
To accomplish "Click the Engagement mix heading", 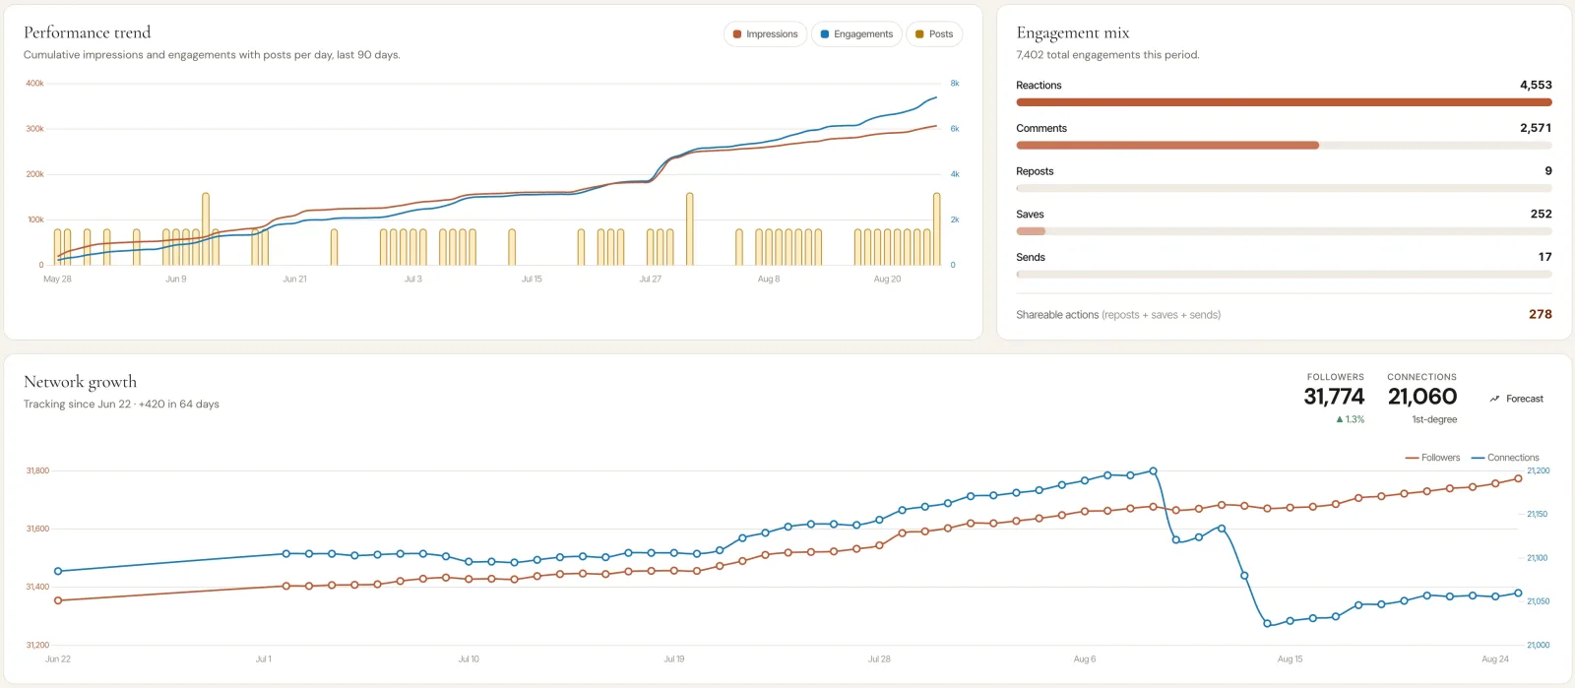I will (1073, 32).
